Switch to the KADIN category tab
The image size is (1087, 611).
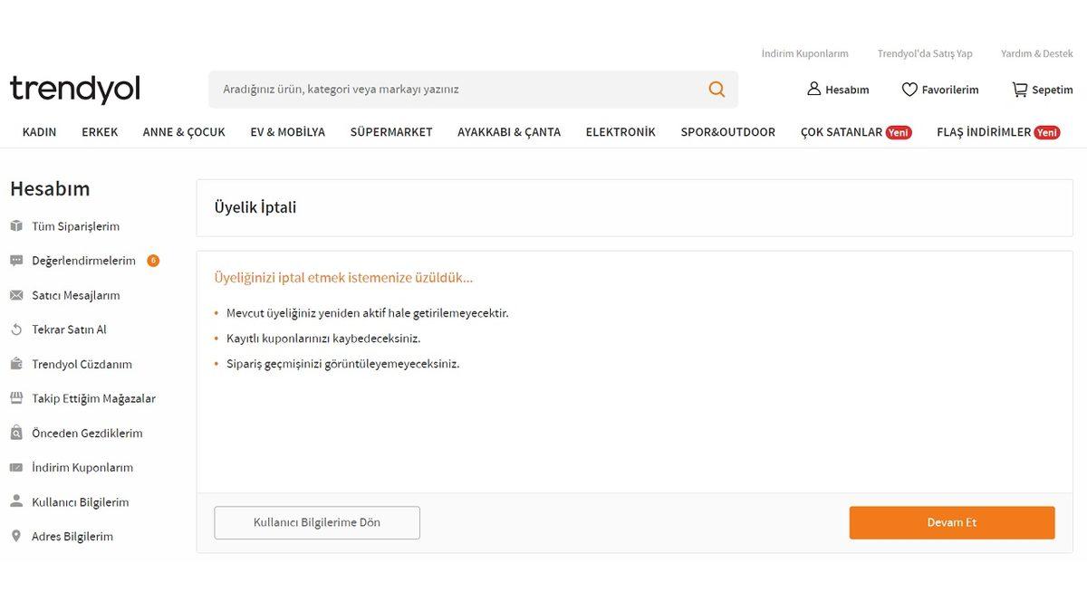(x=38, y=130)
